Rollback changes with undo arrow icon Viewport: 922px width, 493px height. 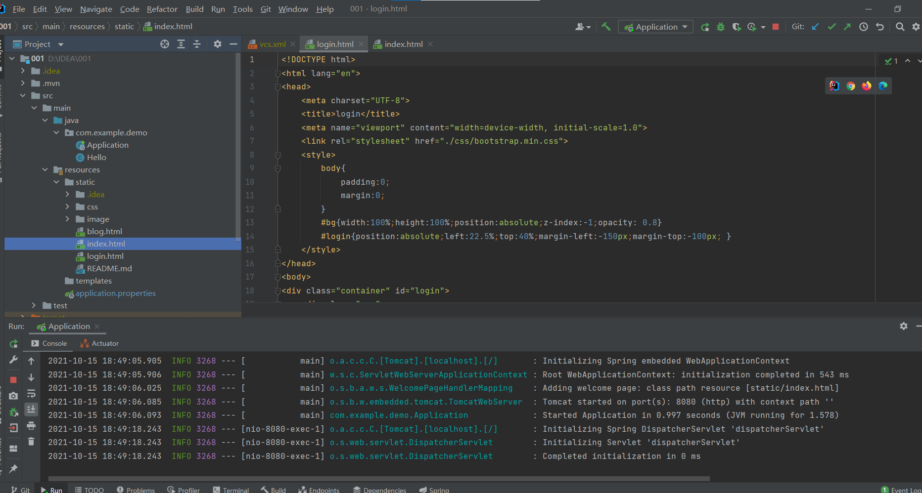click(880, 27)
